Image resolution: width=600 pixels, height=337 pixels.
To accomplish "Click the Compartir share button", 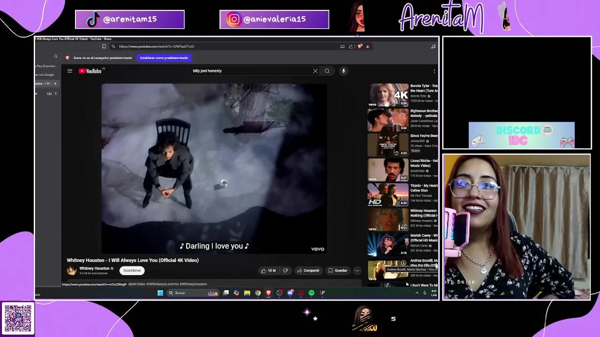I will [308, 271].
